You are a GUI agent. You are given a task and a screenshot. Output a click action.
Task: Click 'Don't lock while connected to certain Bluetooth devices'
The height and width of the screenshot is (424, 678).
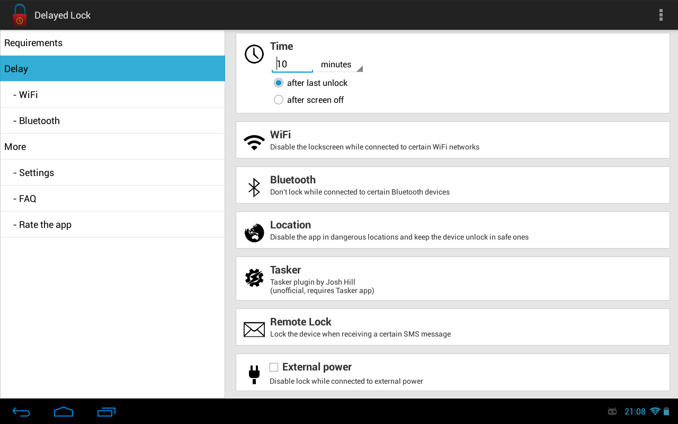pyautogui.click(x=360, y=192)
